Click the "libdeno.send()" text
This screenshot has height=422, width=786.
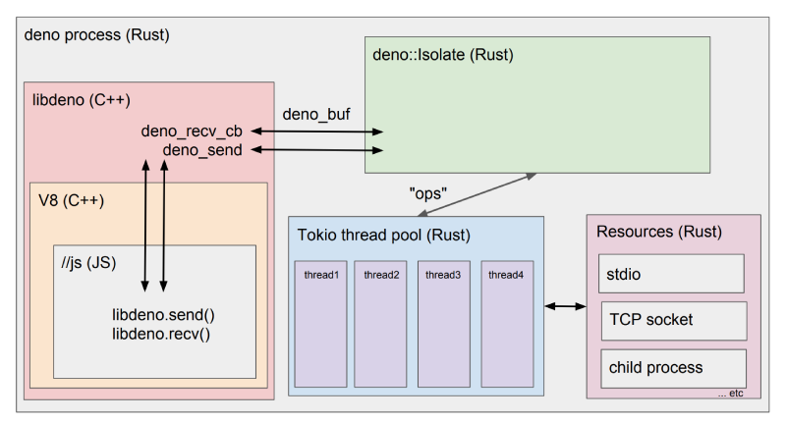(163, 315)
